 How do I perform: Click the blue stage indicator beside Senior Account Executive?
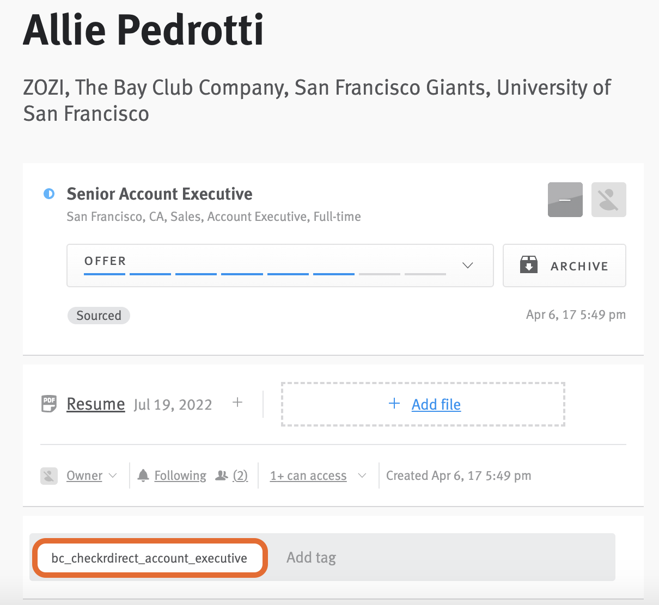pos(50,193)
